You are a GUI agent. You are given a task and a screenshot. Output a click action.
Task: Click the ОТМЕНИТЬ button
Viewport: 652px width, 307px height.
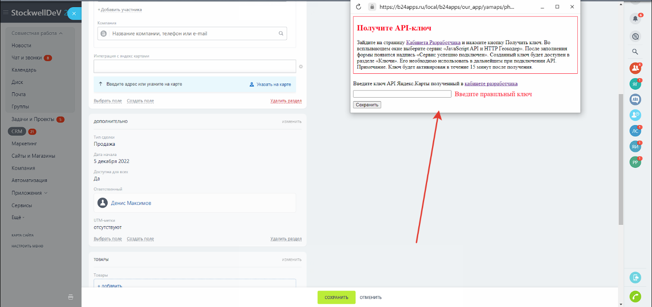pyautogui.click(x=371, y=297)
